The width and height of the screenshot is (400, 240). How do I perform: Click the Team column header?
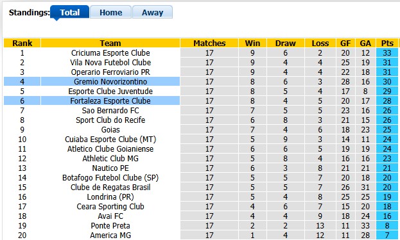[x=110, y=43]
